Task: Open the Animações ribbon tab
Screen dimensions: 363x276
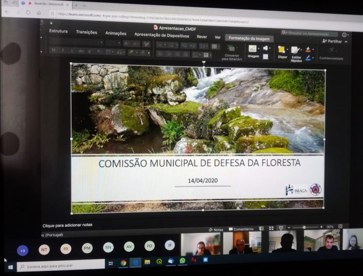Action: pos(116,33)
